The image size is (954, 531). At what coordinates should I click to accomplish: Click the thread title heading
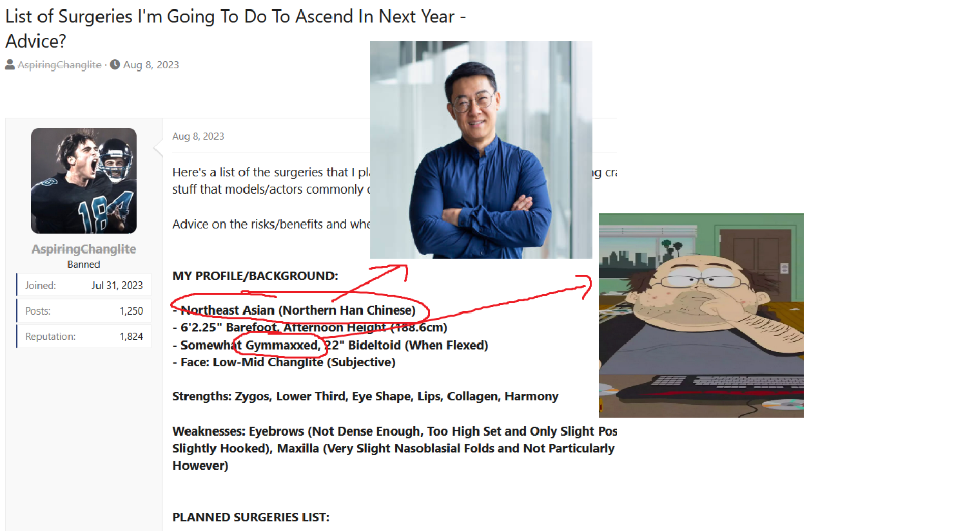[x=235, y=28]
